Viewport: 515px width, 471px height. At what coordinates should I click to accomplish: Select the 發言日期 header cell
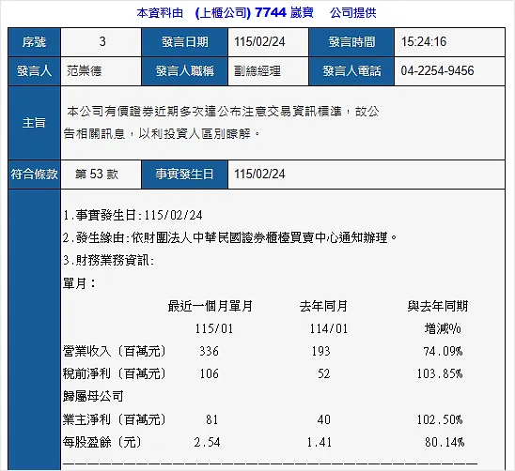coord(184,42)
